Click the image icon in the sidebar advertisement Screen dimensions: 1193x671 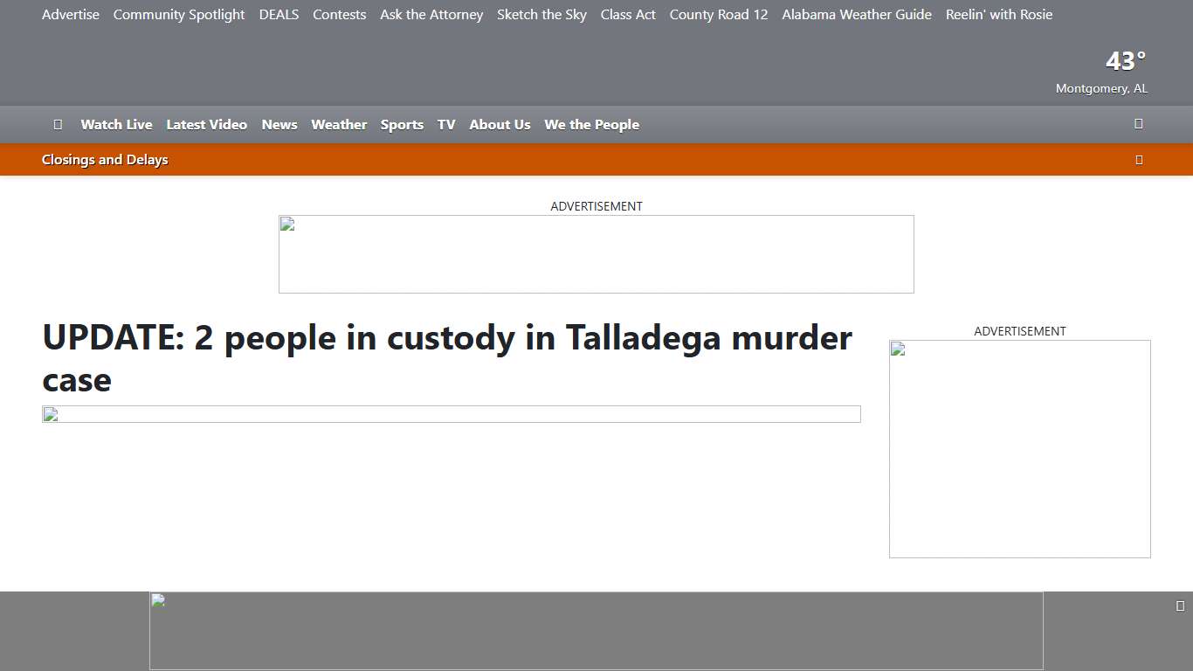coord(897,349)
